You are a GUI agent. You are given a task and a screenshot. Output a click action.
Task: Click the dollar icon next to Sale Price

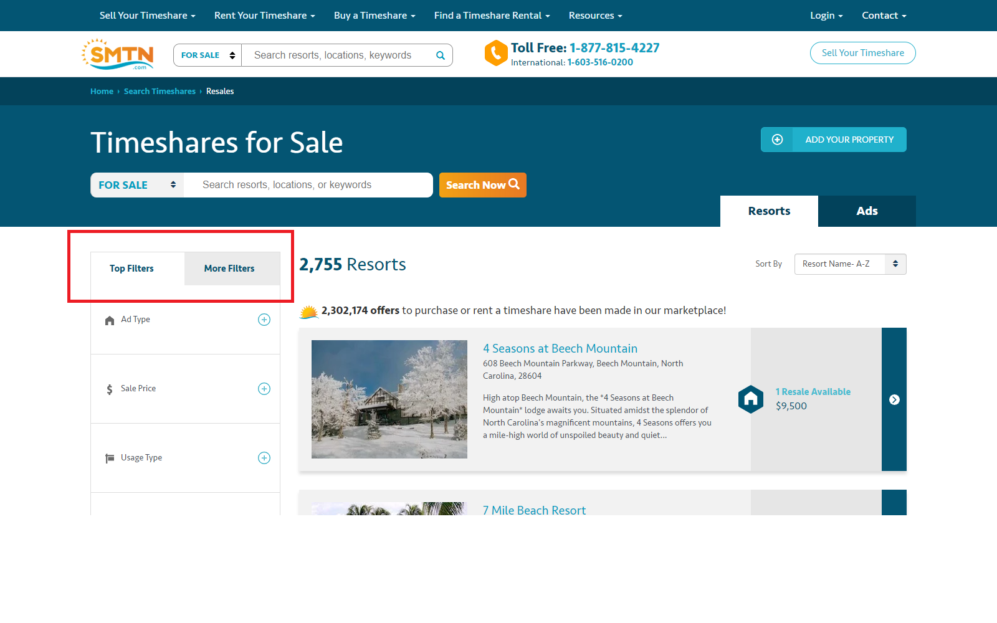coord(110,389)
